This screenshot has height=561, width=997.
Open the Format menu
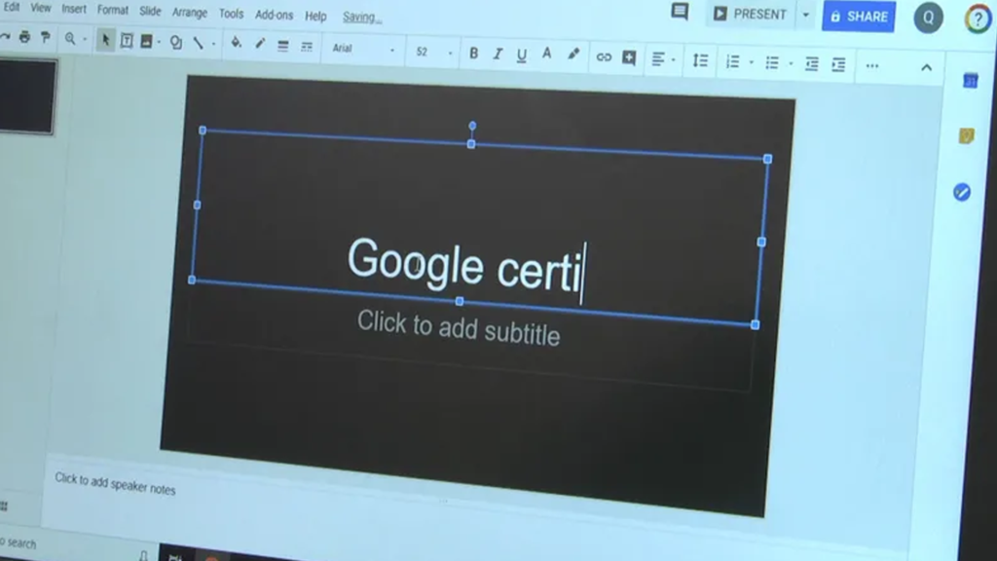[113, 10]
